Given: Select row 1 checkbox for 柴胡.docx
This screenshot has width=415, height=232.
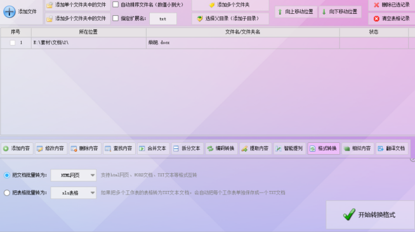Looking at the screenshot, I should (13, 42).
